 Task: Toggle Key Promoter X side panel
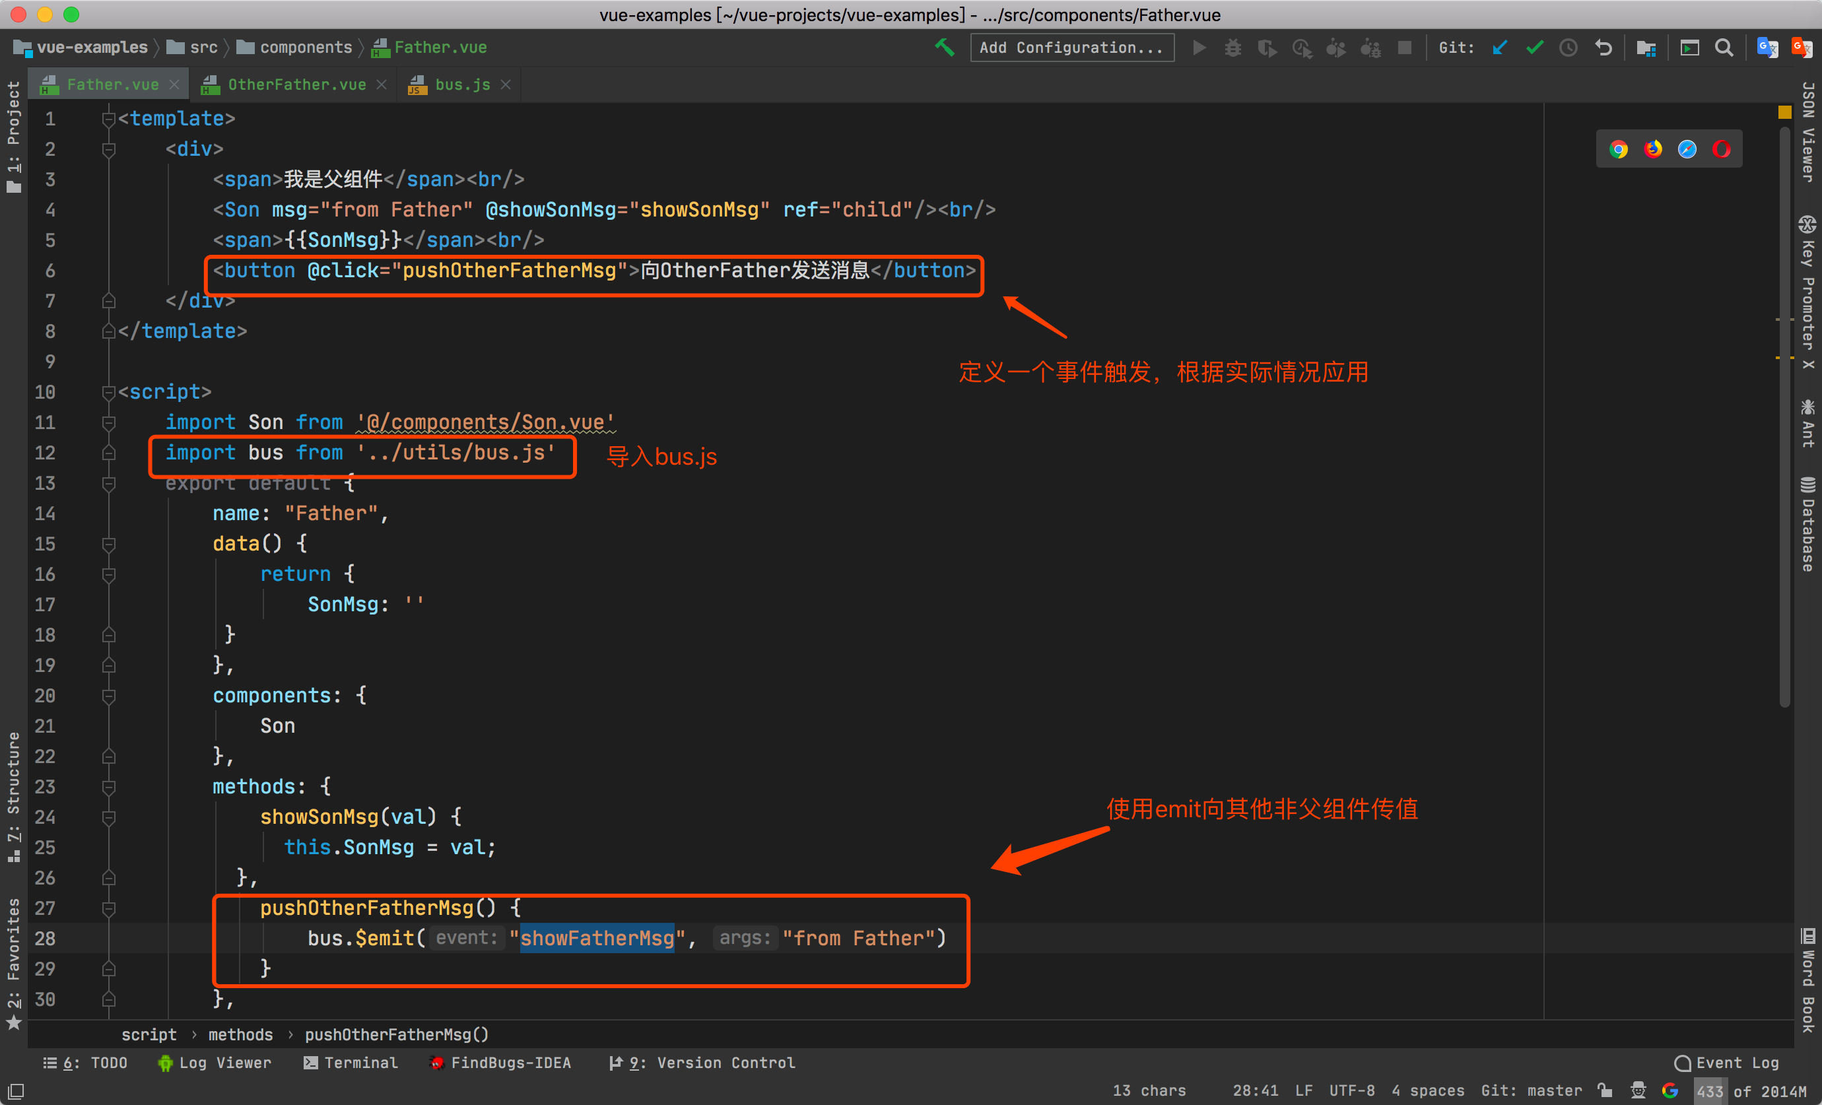1808,293
